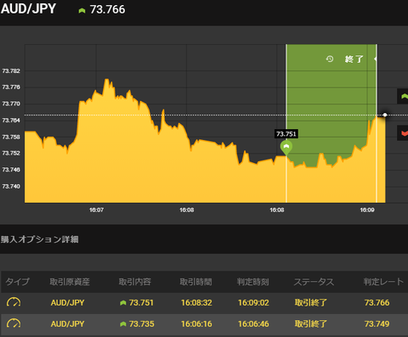Click the green arrow beside 73.751 in table

(x=122, y=303)
